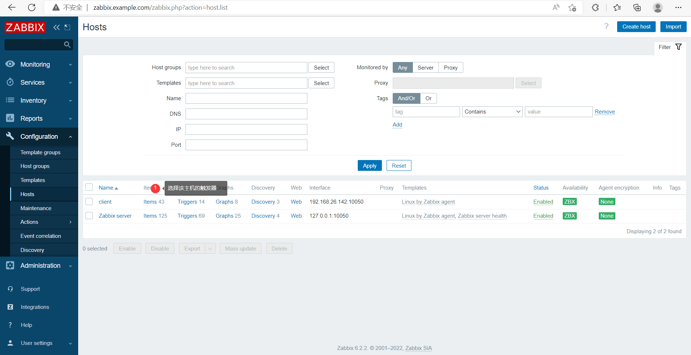Set Monitored by to Proxy

451,67
